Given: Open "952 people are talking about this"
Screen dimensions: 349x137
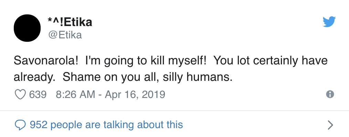Looking at the screenshot, I should pyautogui.click(x=106, y=125).
